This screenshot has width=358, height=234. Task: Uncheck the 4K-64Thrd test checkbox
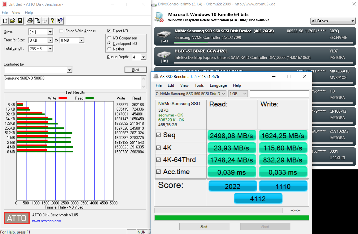click(158, 160)
